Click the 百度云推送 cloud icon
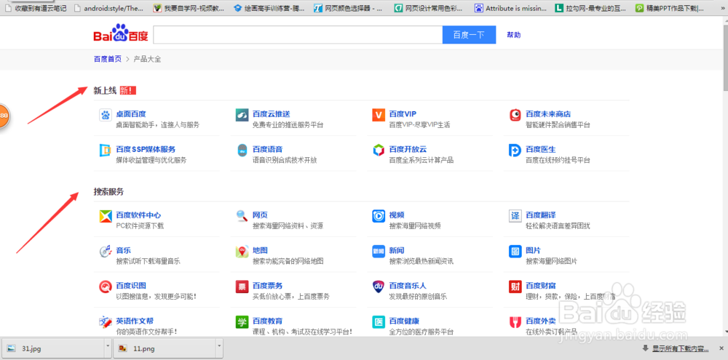 (x=242, y=115)
